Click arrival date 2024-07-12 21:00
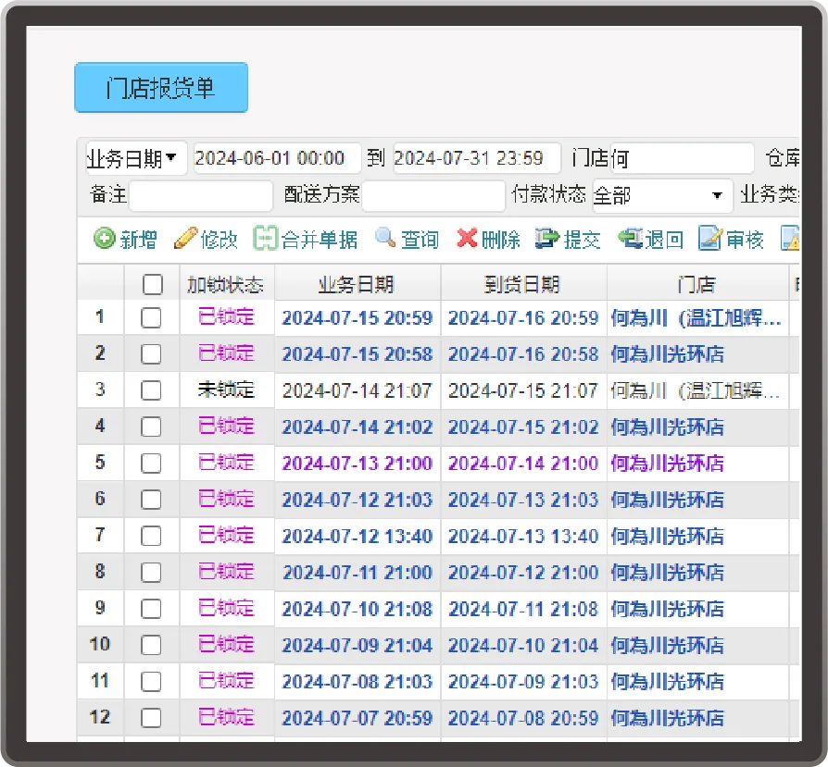The height and width of the screenshot is (767, 828). (x=523, y=573)
